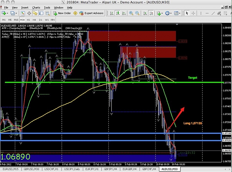This screenshot has height=172, width=232.
Task: Open the Strategy Tester icon
Action: tap(48, 13)
